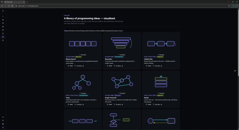Click the play Visualize button under Binary Search illustration
This screenshot has width=239, height=130.
coord(83,55)
